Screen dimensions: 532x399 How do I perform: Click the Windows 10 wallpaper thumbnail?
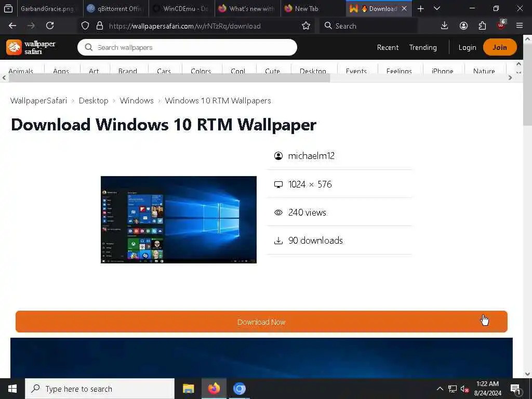coord(179,220)
